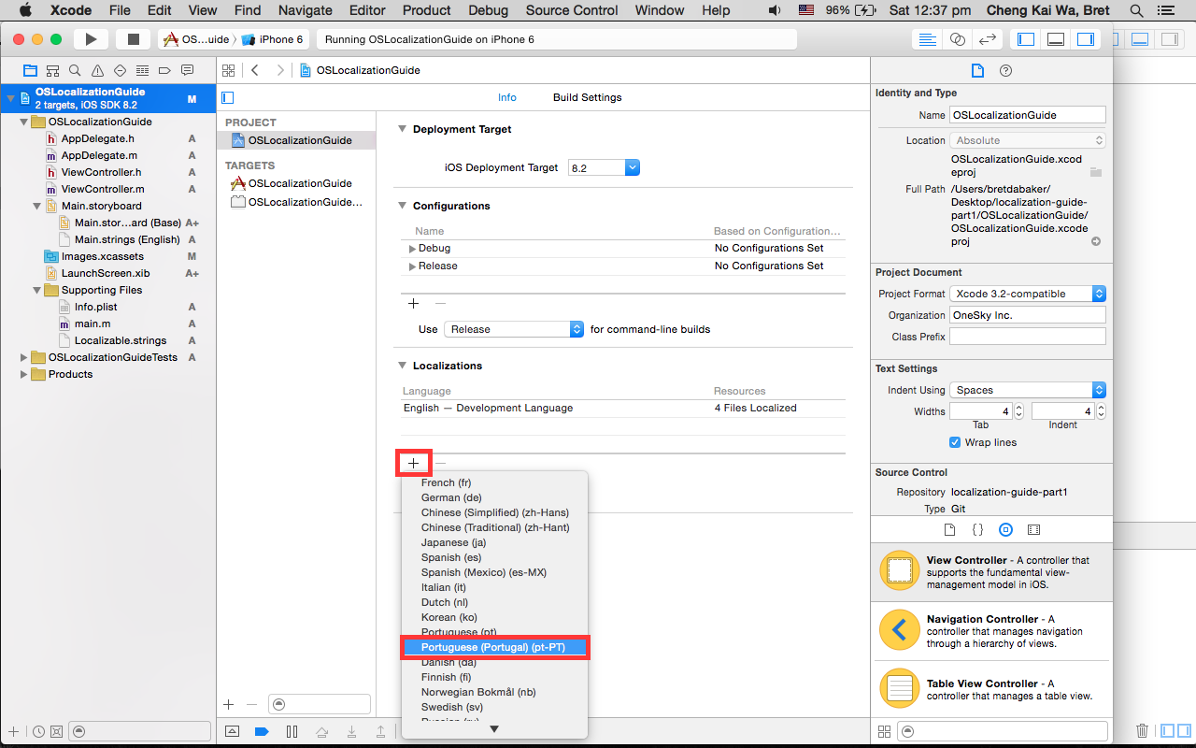Open the related items grid menu
The height and width of the screenshot is (748, 1196).
(x=229, y=70)
